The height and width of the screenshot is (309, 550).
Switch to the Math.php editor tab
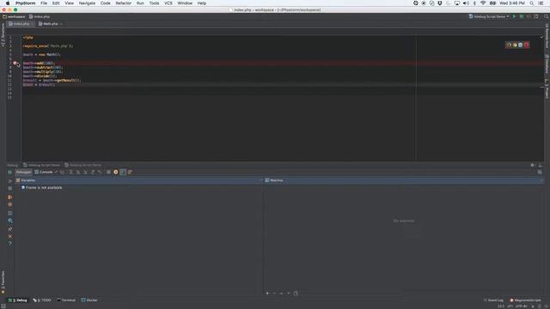50,24
